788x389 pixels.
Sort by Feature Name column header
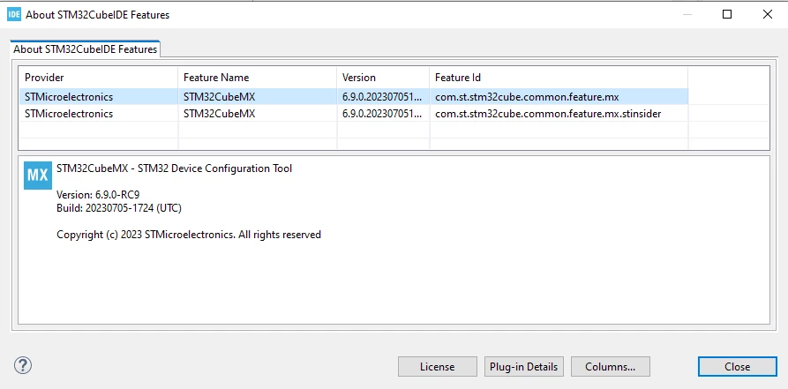257,78
